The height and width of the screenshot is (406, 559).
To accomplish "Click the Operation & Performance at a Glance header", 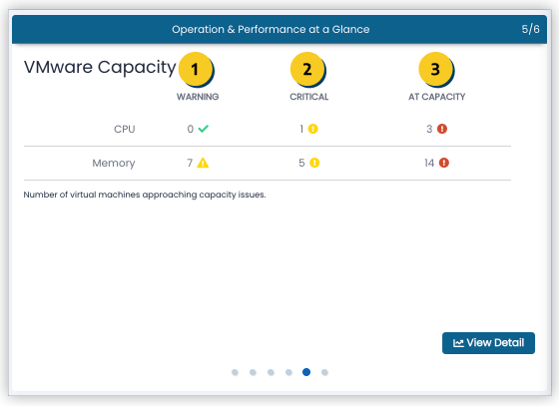I will point(271,29).
